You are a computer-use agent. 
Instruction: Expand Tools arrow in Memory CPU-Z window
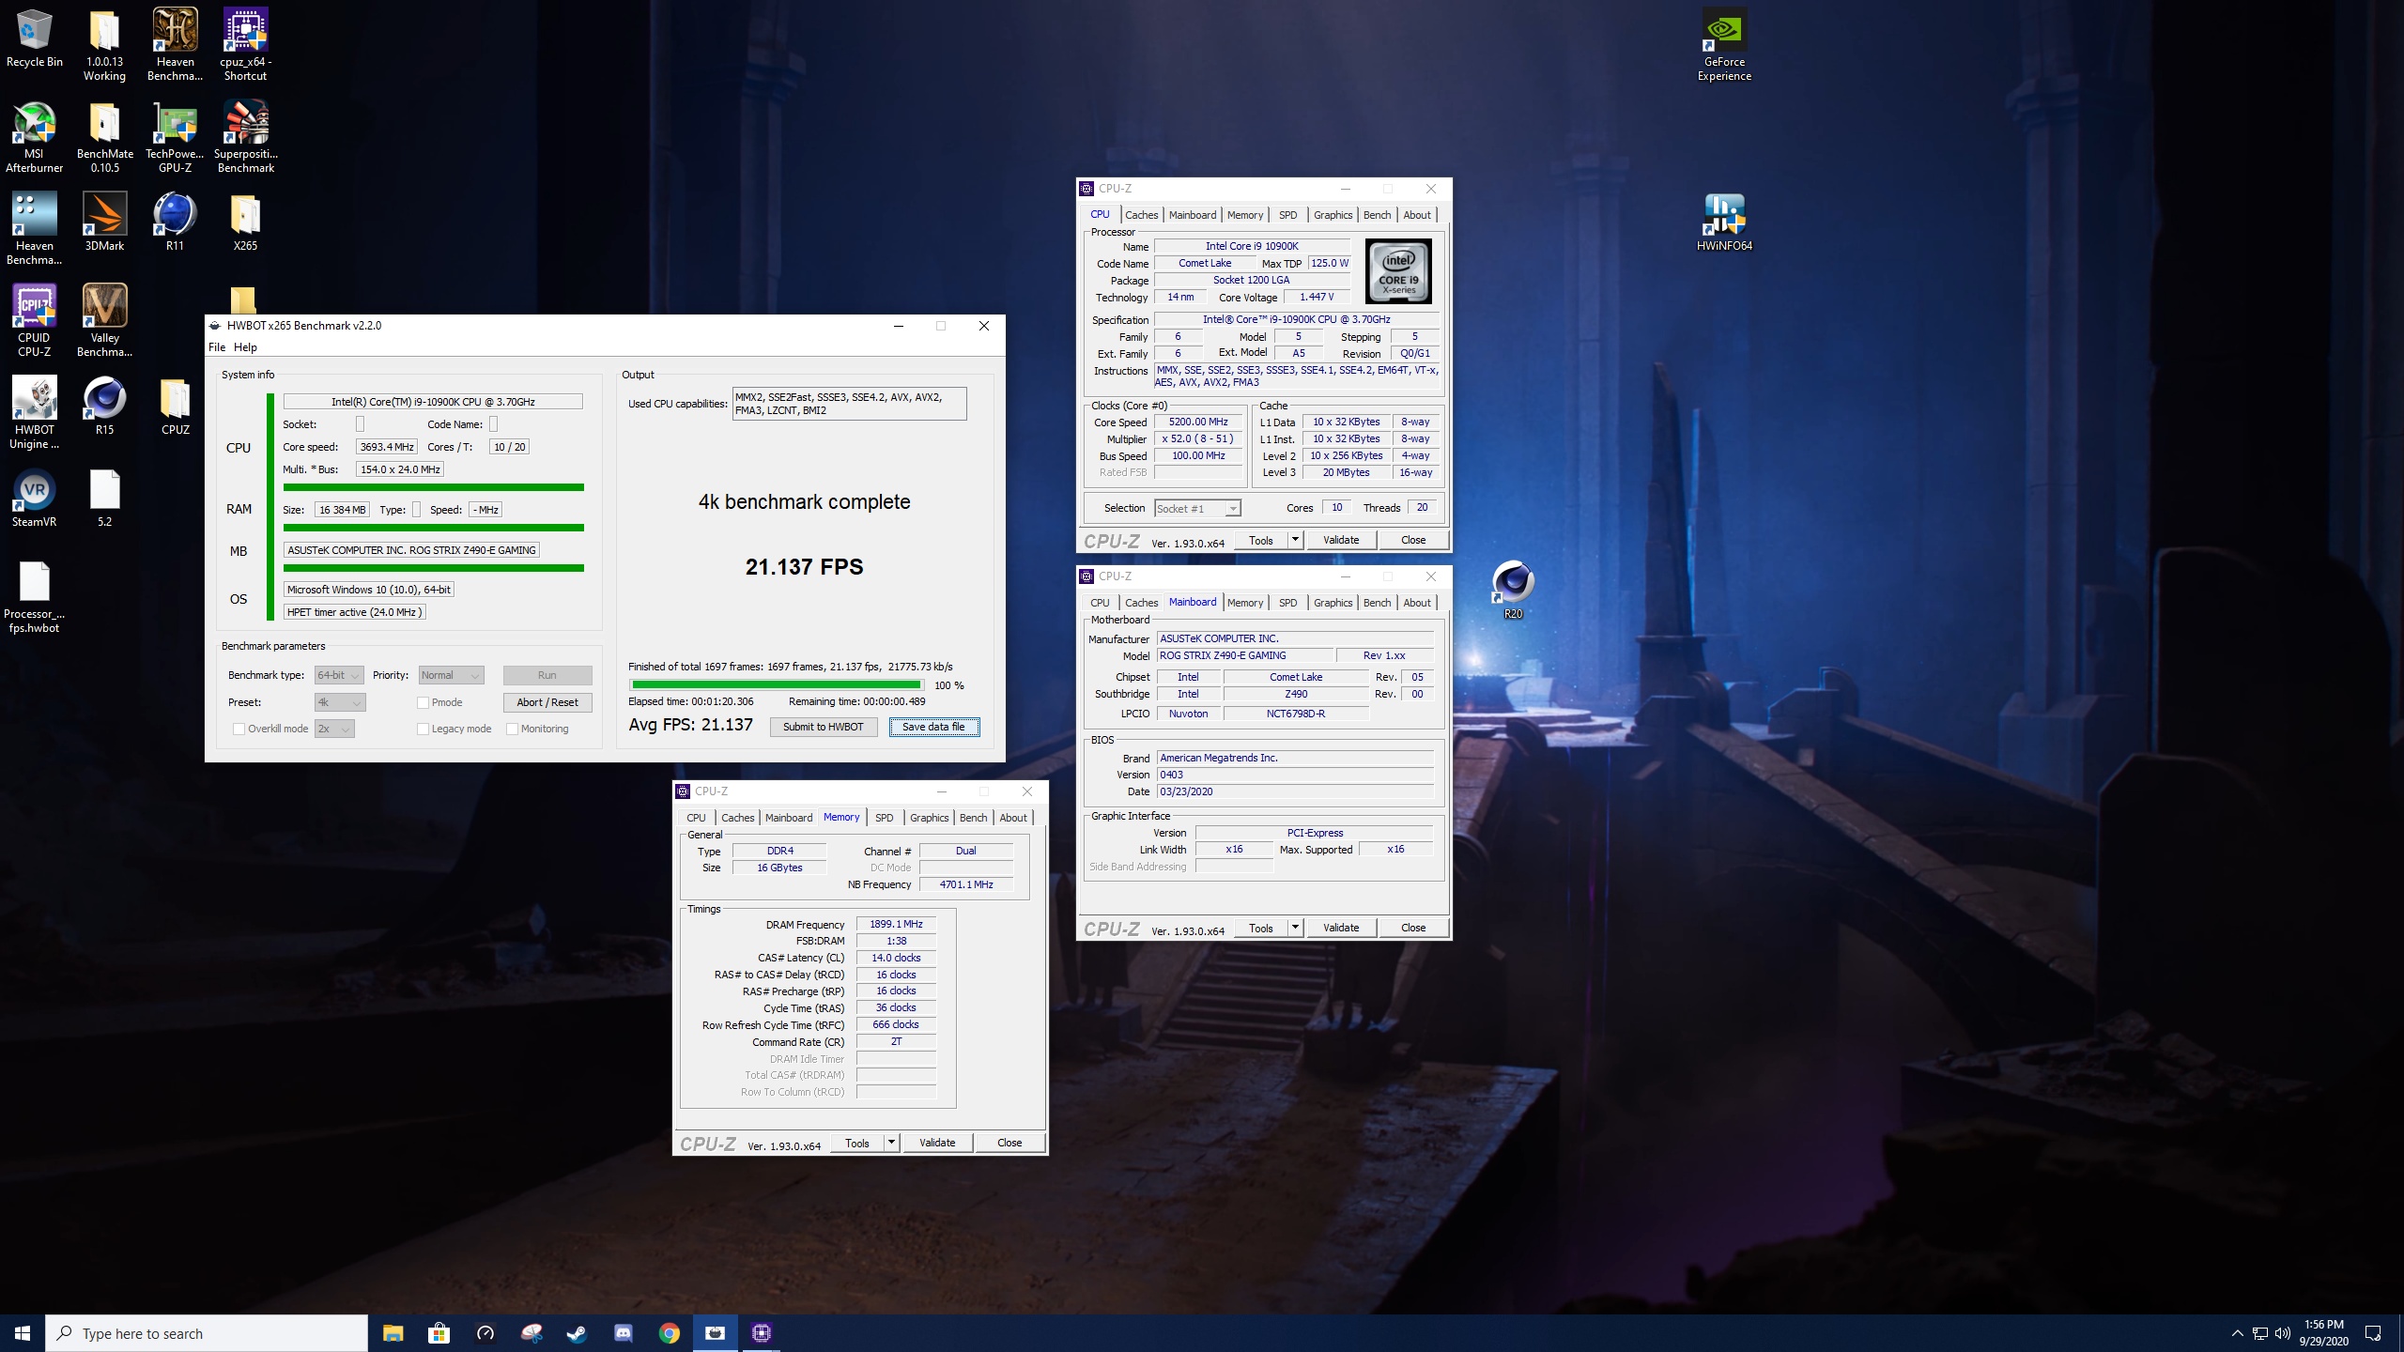pos(891,1143)
